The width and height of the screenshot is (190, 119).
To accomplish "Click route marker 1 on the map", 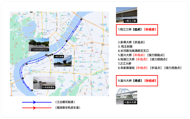I will [67, 41].
